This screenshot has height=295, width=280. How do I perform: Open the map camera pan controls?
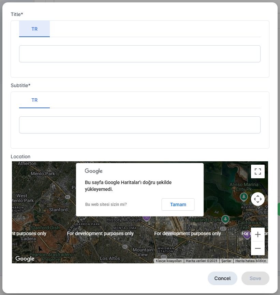tap(258, 199)
